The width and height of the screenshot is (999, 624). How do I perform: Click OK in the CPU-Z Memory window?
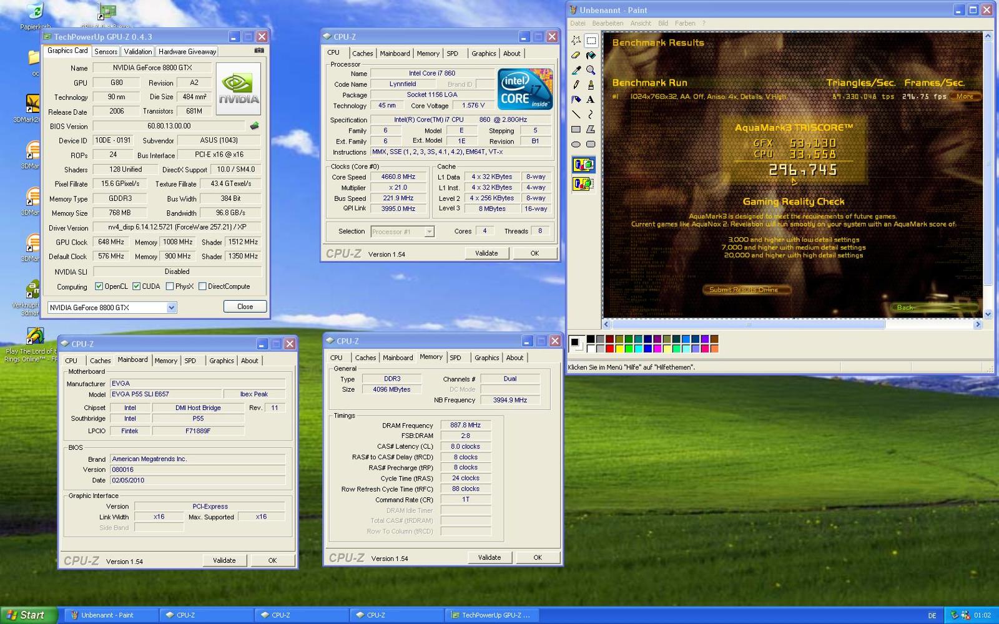tap(538, 557)
